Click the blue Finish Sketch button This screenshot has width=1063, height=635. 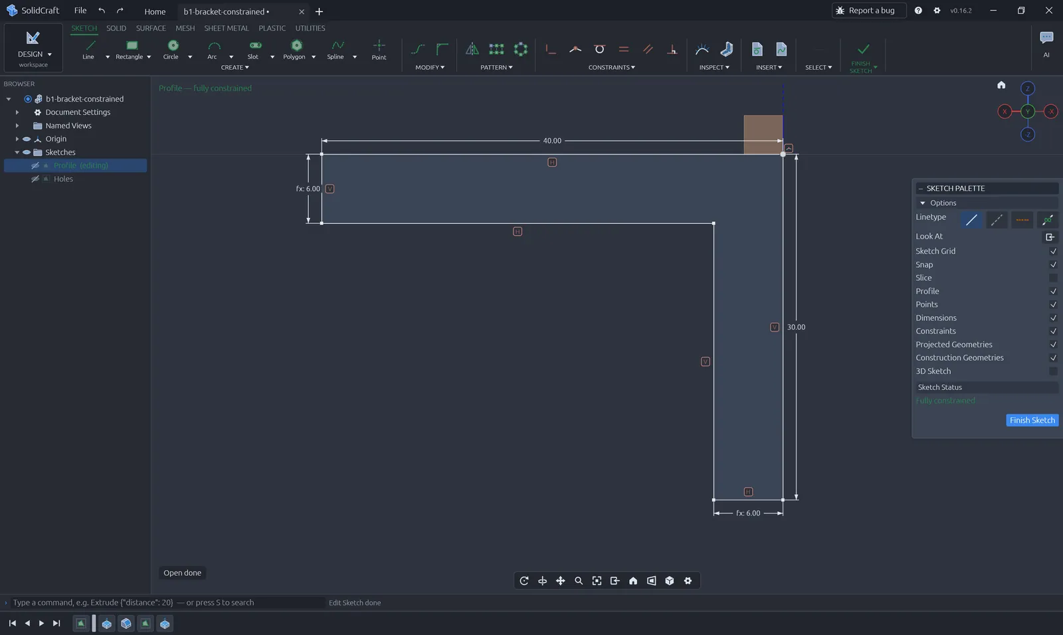pos(1032,420)
